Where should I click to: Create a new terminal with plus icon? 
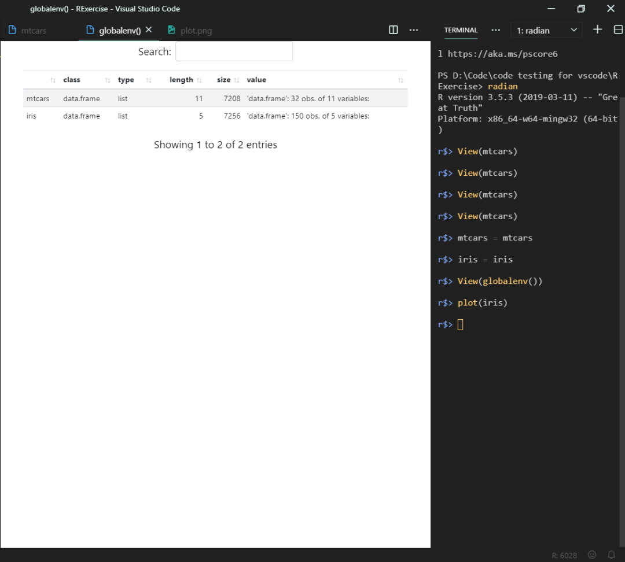click(597, 29)
